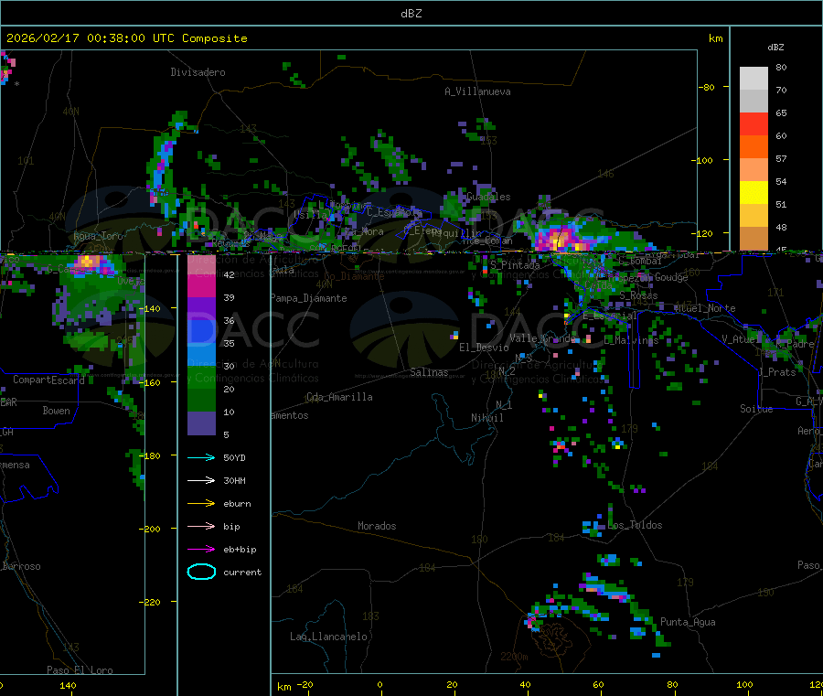Click the white 30HM arrow legend icon
This screenshot has width=823, height=696.
201,480
